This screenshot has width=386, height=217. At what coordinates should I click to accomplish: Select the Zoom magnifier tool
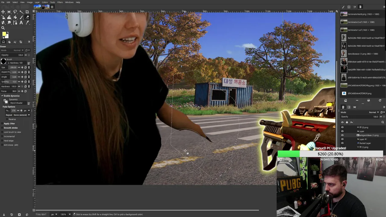coord(3,28)
